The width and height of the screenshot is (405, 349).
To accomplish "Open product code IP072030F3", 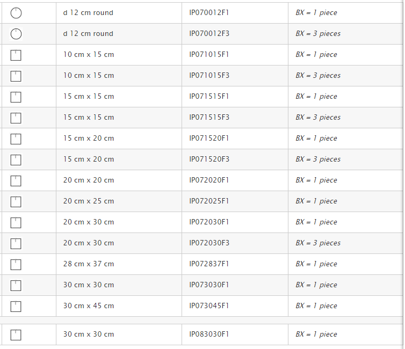I will tap(209, 243).
